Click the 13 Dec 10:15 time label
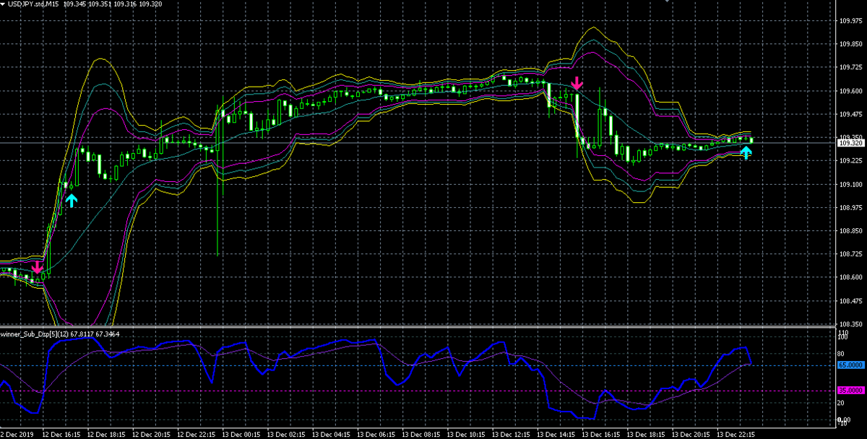The height and width of the screenshot is (439, 867). click(467, 435)
